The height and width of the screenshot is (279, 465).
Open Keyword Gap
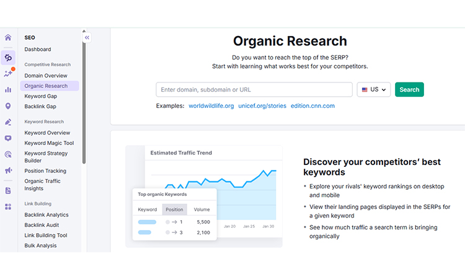tap(41, 96)
